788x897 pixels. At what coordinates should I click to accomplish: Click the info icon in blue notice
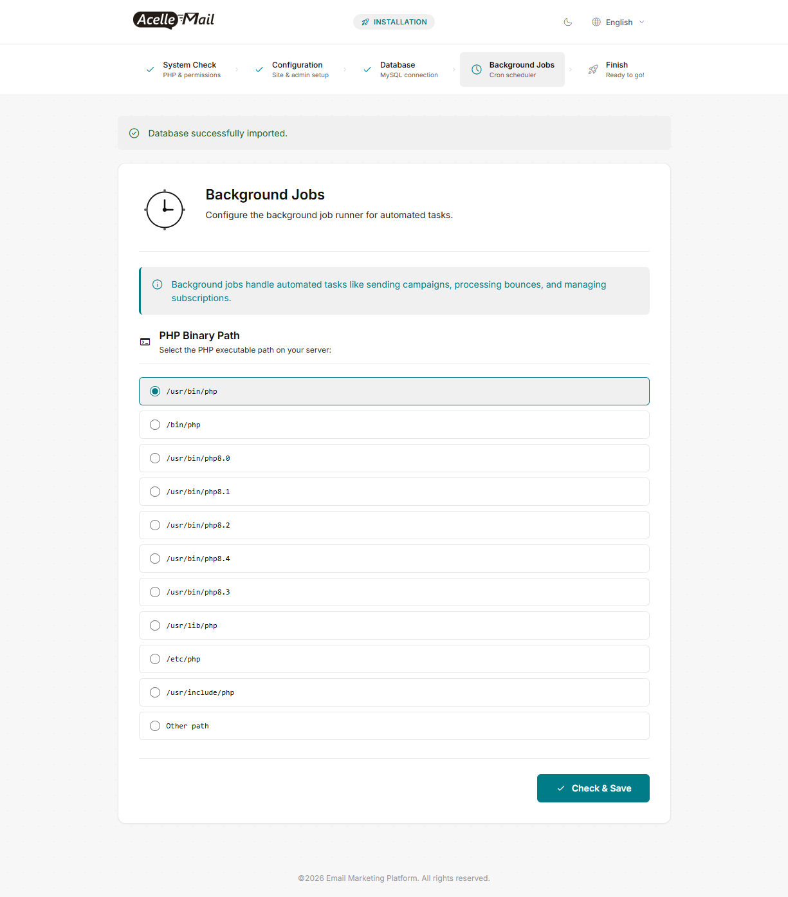pyautogui.click(x=157, y=284)
